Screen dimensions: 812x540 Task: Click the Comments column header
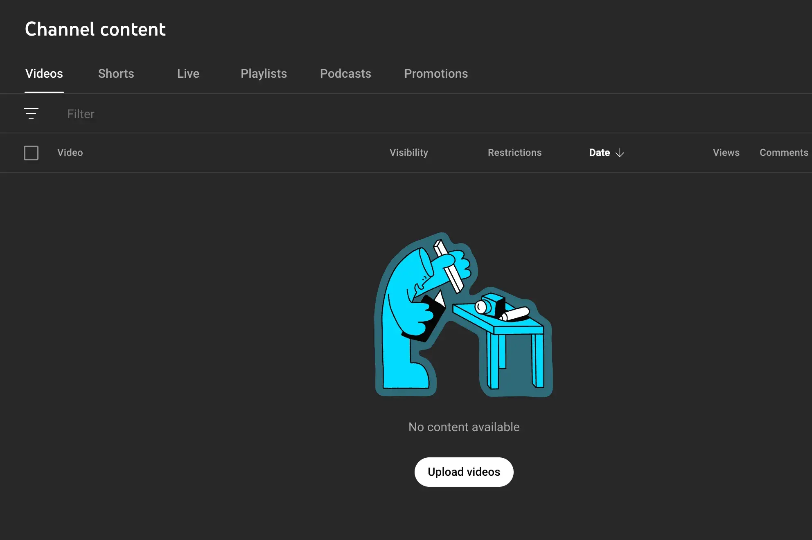pyautogui.click(x=784, y=153)
